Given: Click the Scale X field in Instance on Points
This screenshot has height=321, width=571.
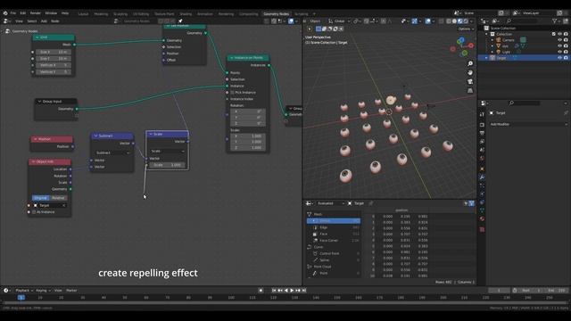Looking at the screenshot, I should tap(248, 136).
